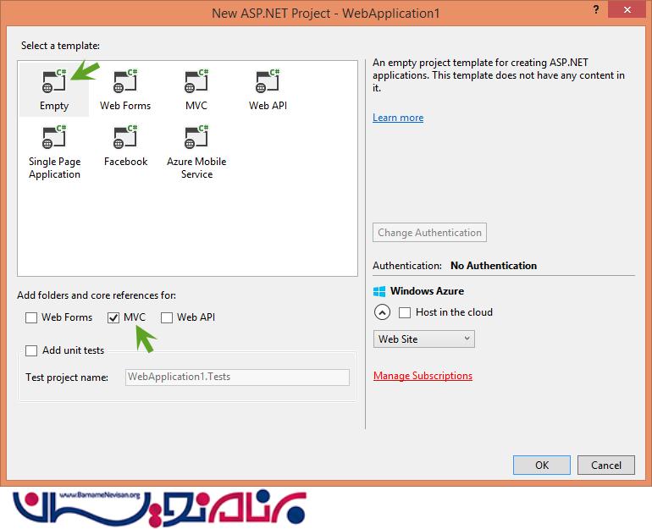Open the Web Site dropdown
The height and width of the screenshot is (529, 652).
click(x=423, y=339)
